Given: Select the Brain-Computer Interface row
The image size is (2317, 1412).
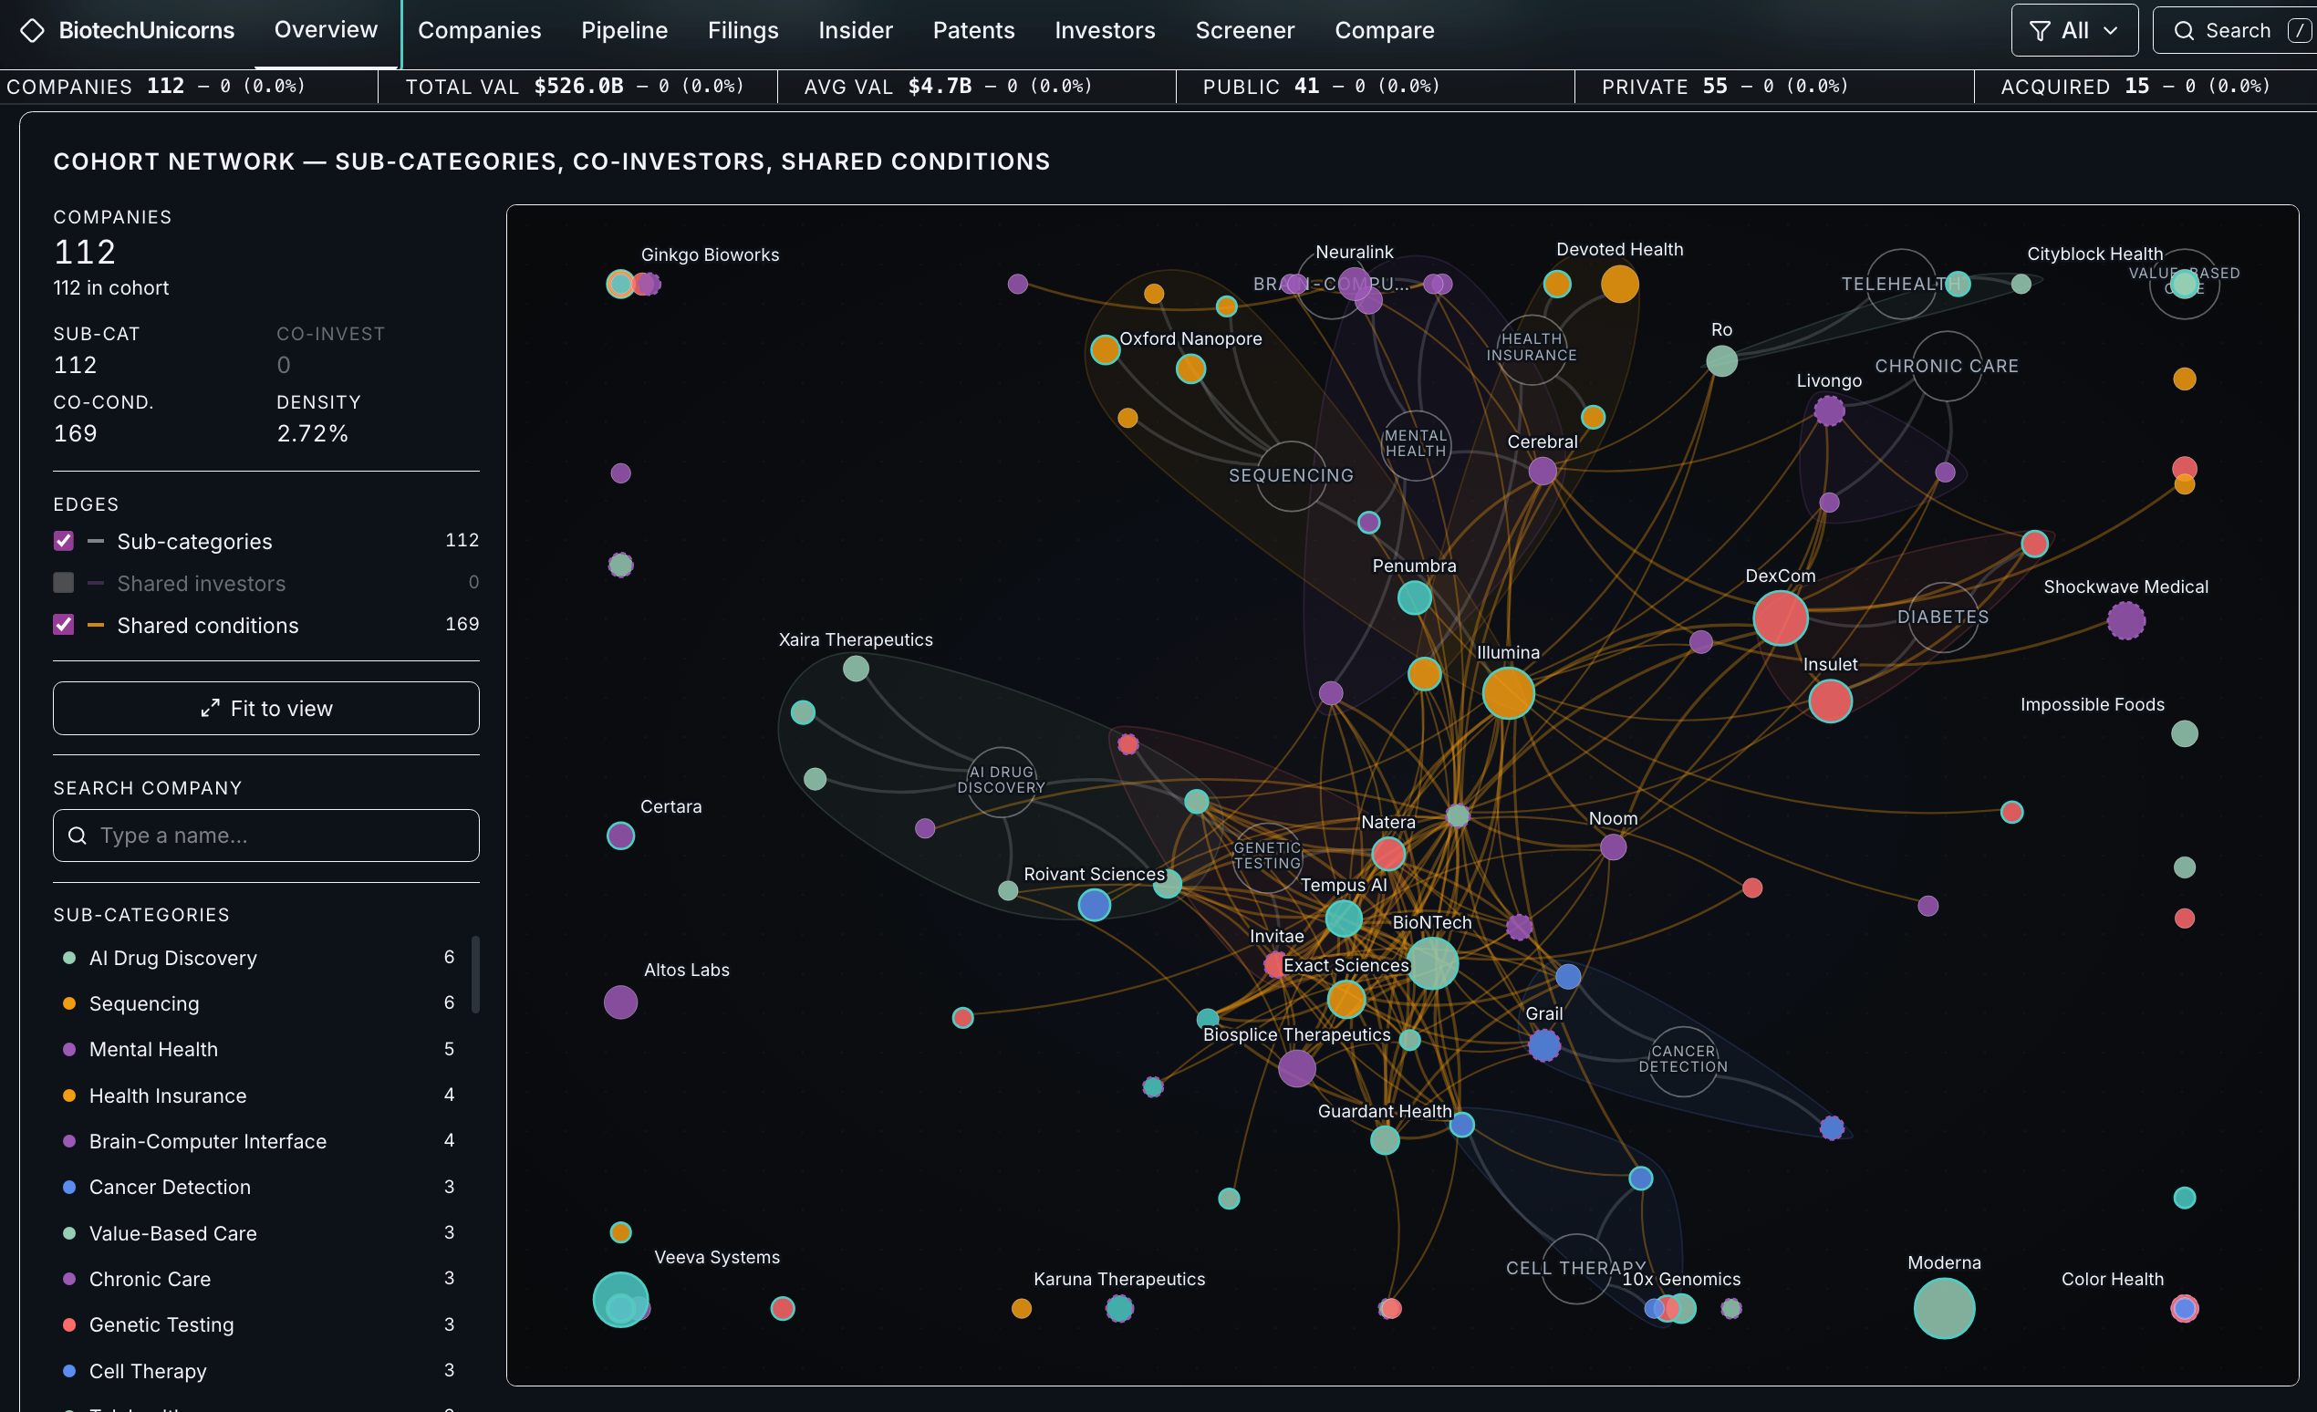Looking at the screenshot, I should [258, 1141].
